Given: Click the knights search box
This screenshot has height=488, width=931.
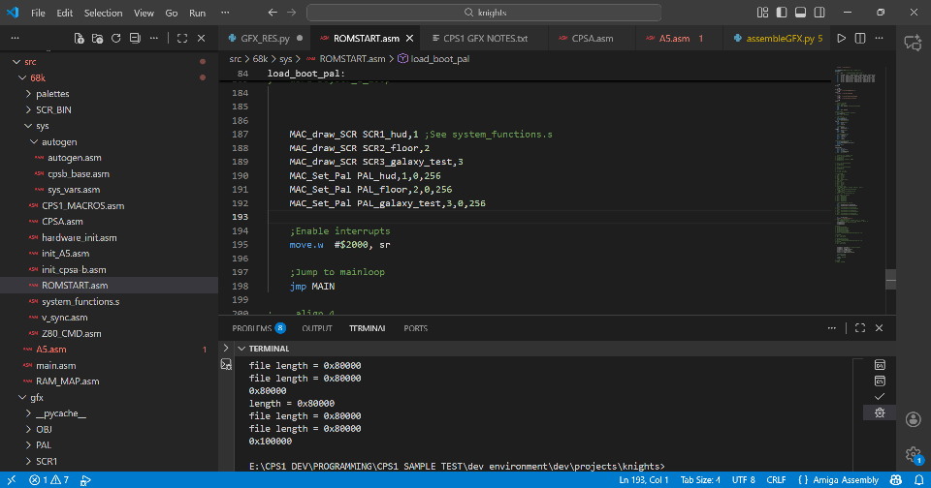Looking at the screenshot, I should pos(484,13).
